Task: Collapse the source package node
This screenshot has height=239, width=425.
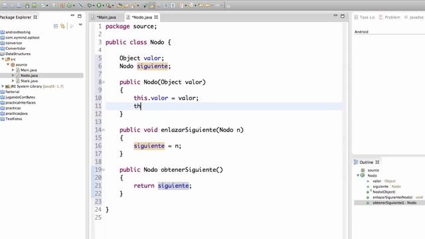Action: coord(8,64)
